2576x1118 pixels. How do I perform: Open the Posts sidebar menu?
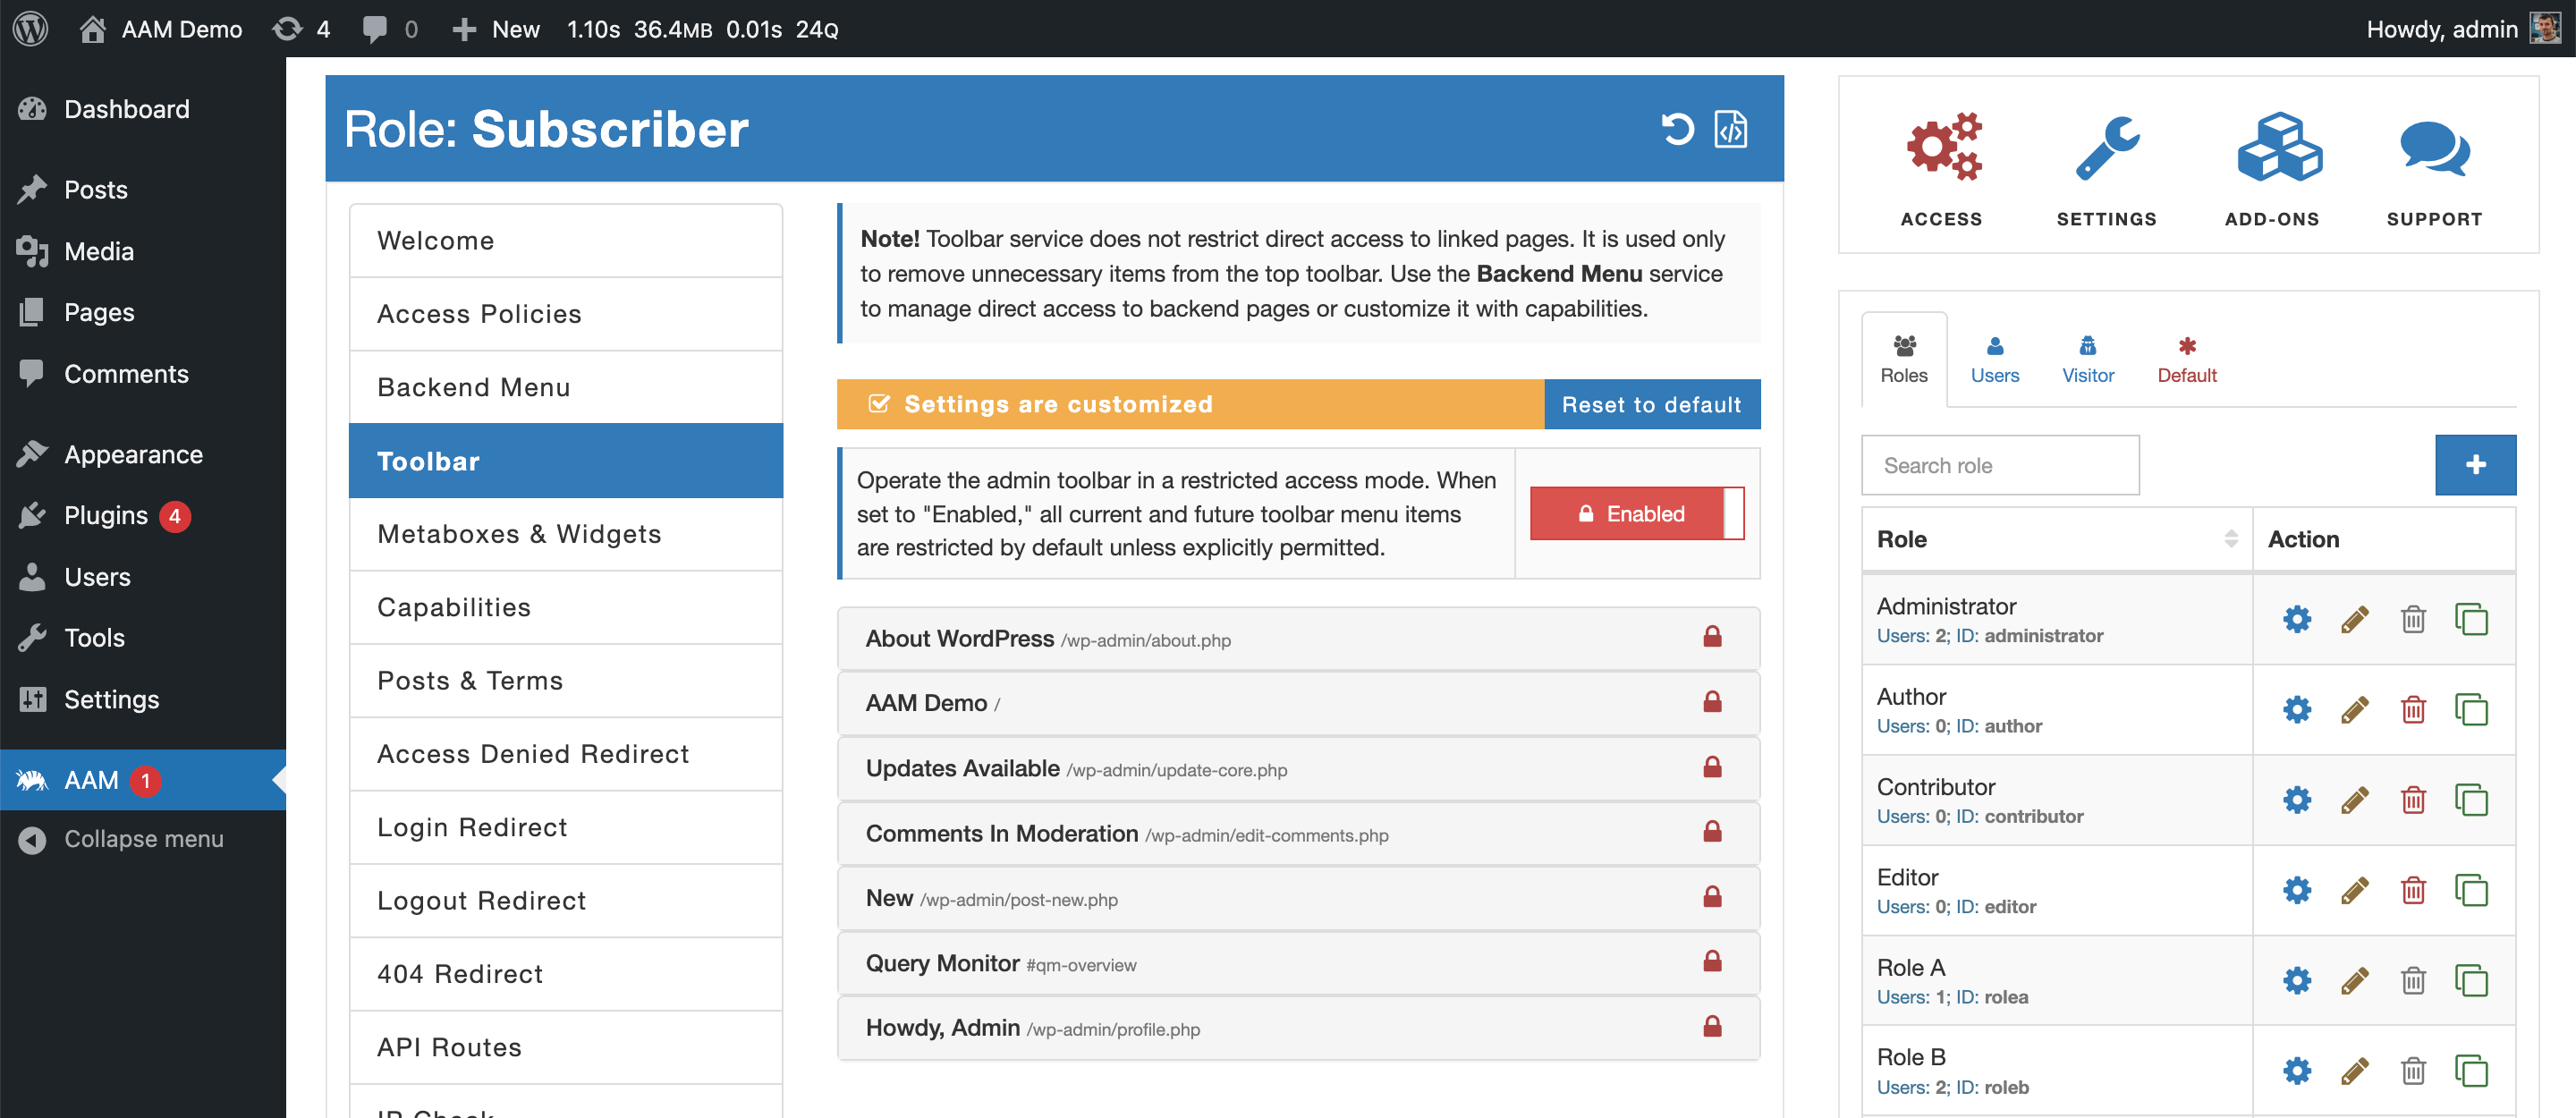click(x=143, y=190)
